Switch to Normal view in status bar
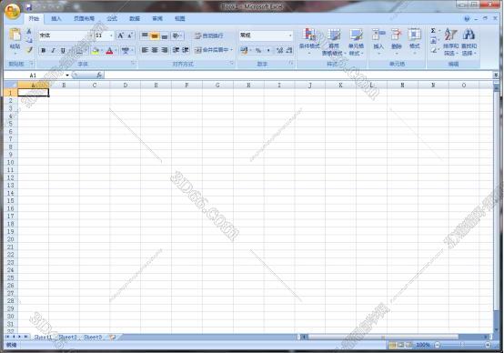504x353 pixels. click(x=392, y=345)
